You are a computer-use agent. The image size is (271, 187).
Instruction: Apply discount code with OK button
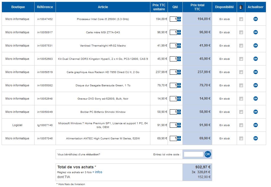coord(208,154)
